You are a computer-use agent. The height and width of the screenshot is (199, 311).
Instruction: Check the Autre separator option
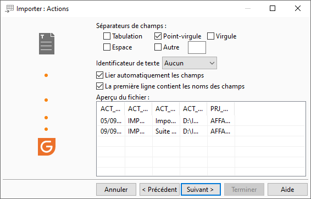(x=158, y=47)
